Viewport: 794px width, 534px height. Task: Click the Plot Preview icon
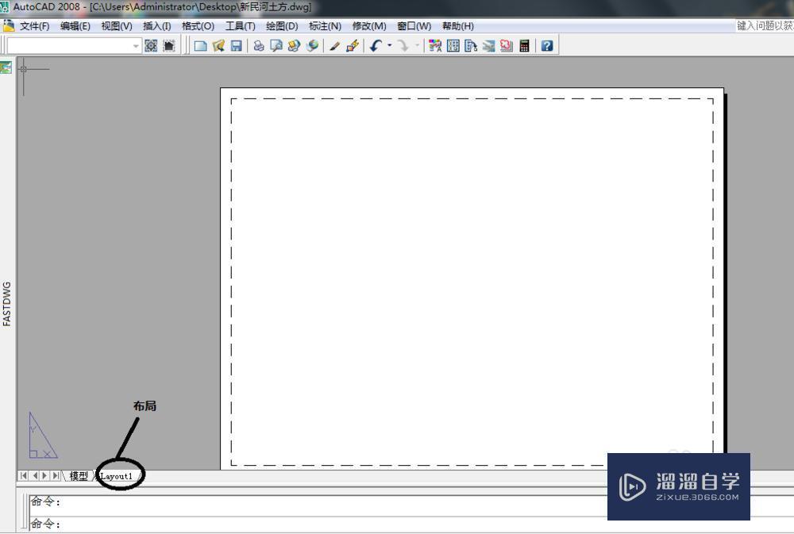pos(276,46)
